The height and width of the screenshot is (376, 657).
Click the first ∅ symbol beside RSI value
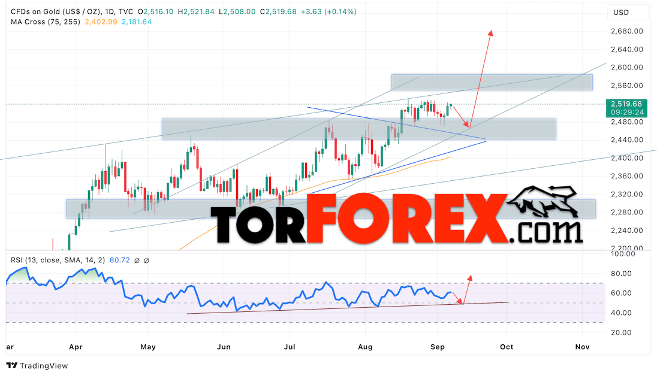tap(137, 260)
